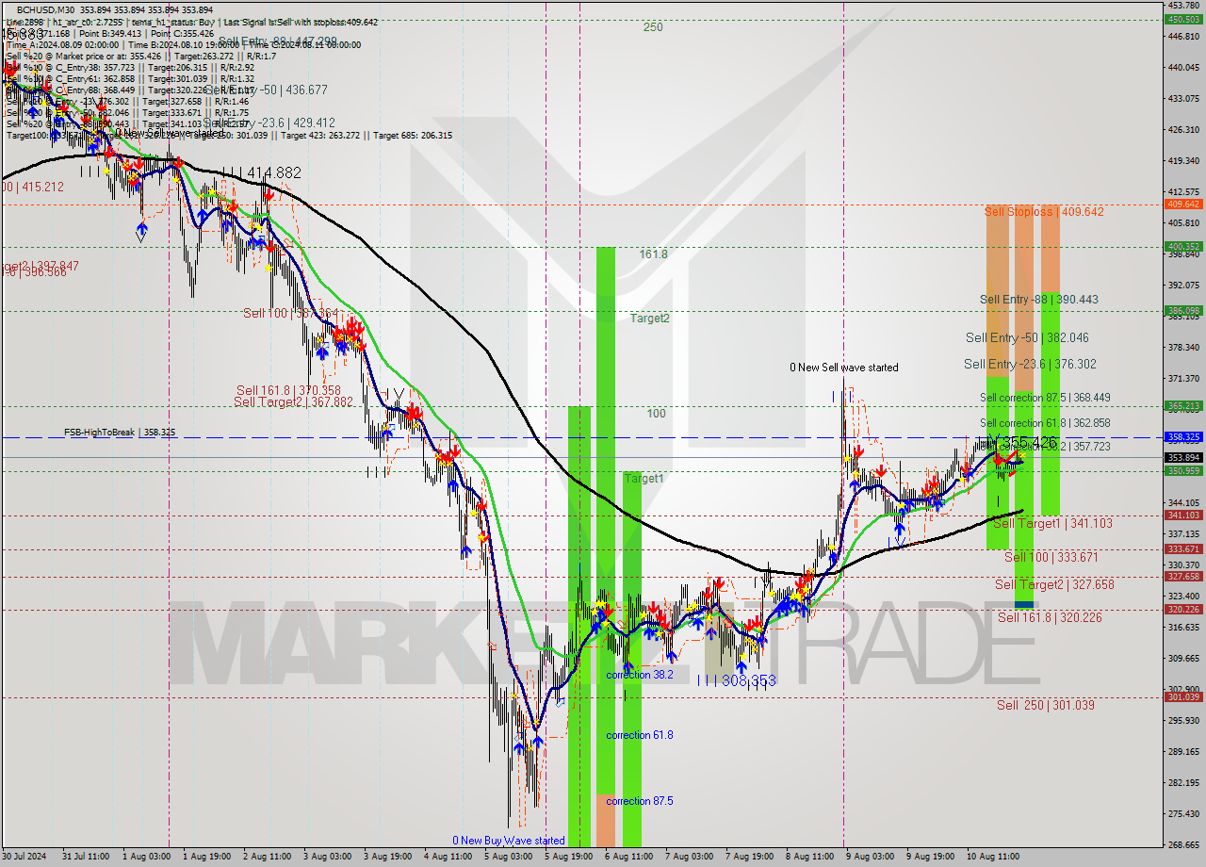Image resolution: width=1206 pixels, height=867 pixels.
Task: Select the Sell 250 | 301.039 label
Action: click(1046, 705)
